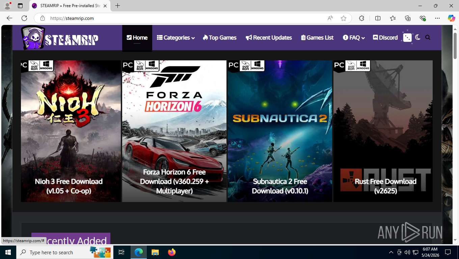Refresh the steamrip.com page
This screenshot has height=259, width=459.
(x=24, y=18)
